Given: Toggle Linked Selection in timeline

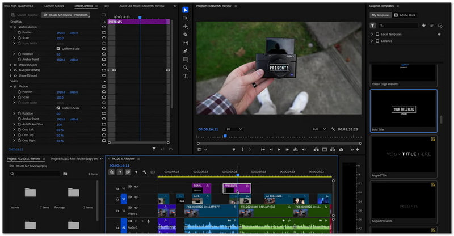Looking at the screenshot, I should coord(128,172).
